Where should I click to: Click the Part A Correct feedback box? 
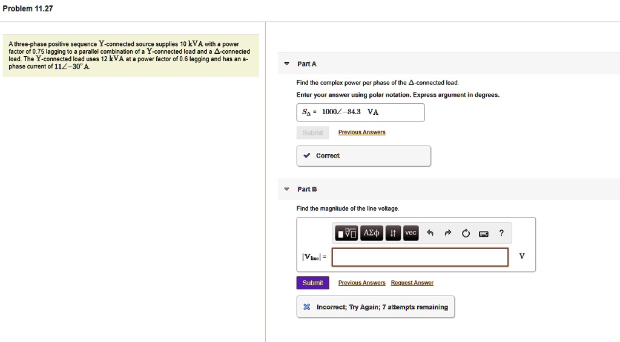tap(363, 156)
